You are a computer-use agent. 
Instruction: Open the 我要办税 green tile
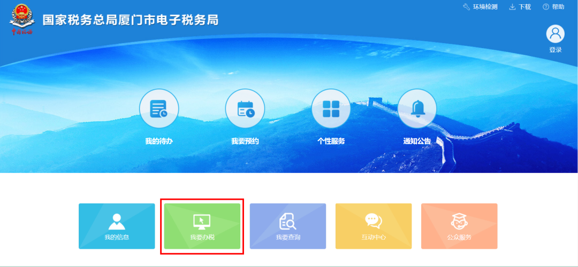pyautogui.click(x=202, y=226)
